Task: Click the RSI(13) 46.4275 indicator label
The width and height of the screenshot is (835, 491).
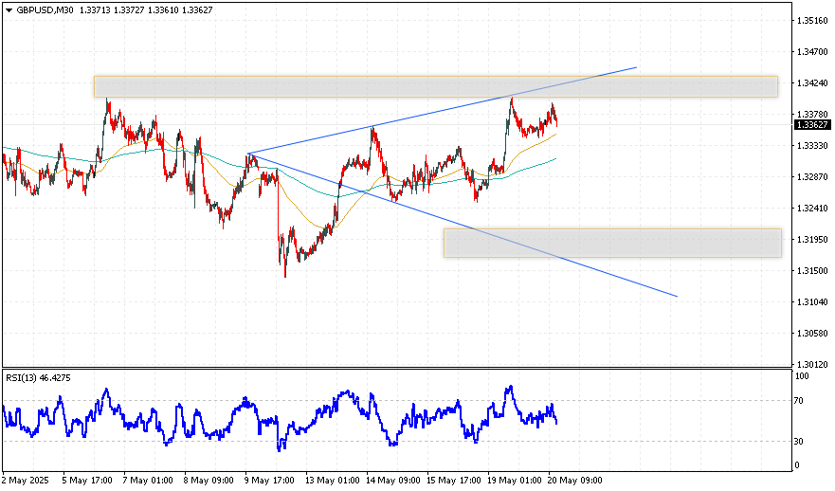Action: tap(38, 378)
